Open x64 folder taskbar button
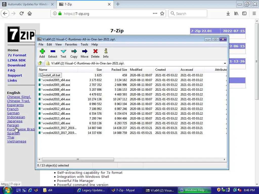The image size is (259, 194). 58,190
